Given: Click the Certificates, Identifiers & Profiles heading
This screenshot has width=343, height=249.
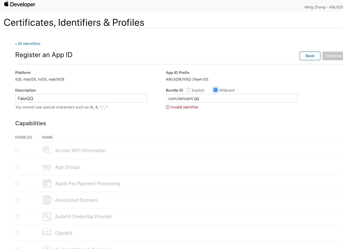Looking at the screenshot, I should click(x=74, y=23).
